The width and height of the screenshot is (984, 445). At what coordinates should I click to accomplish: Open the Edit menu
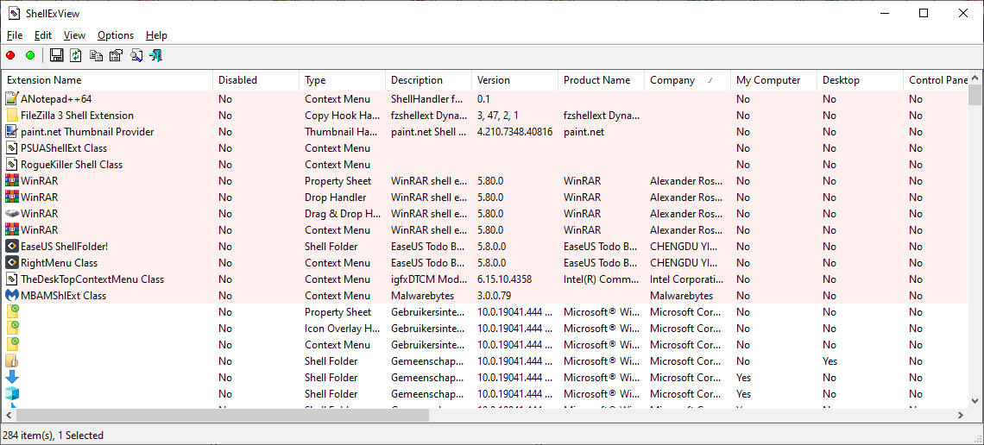pos(43,35)
